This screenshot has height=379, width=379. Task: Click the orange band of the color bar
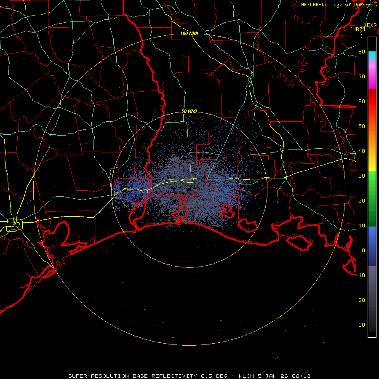pos(372,139)
